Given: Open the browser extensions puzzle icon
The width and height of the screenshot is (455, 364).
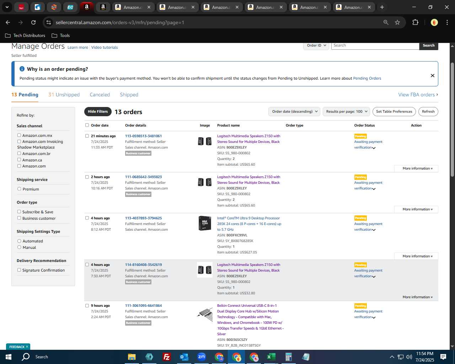Looking at the screenshot, I should coord(415,22).
